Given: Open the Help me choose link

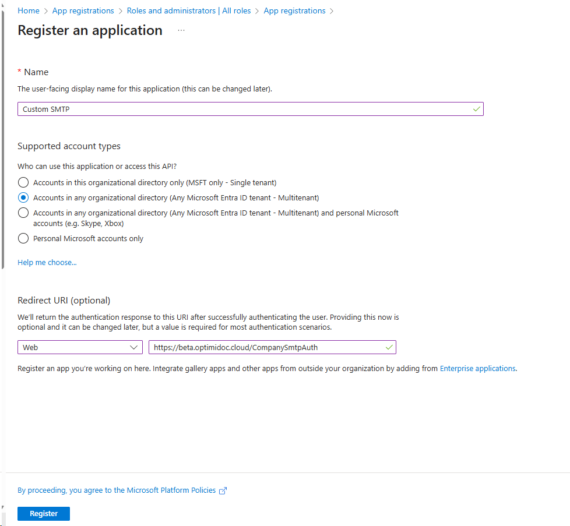Looking at the screenshot, I should [x=47, y=262].
